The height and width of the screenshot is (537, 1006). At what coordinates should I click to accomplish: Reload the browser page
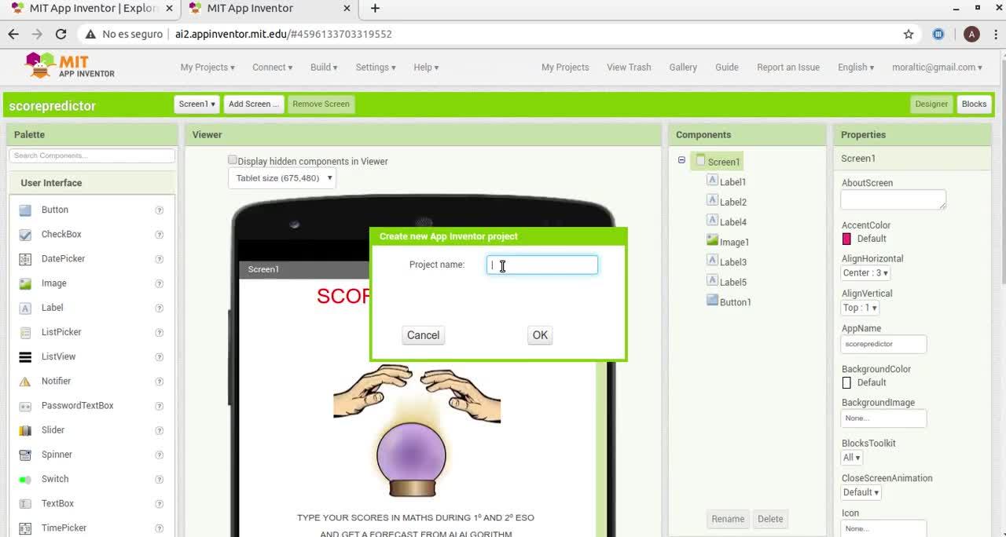pos(61,34)
